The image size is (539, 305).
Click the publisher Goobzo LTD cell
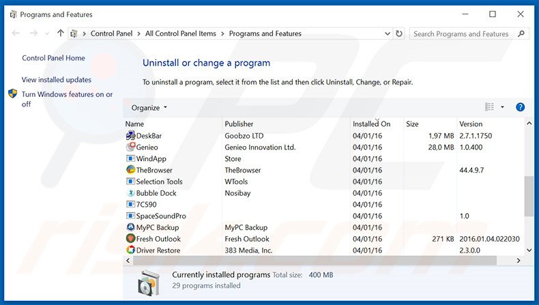[x=244, y=136]
